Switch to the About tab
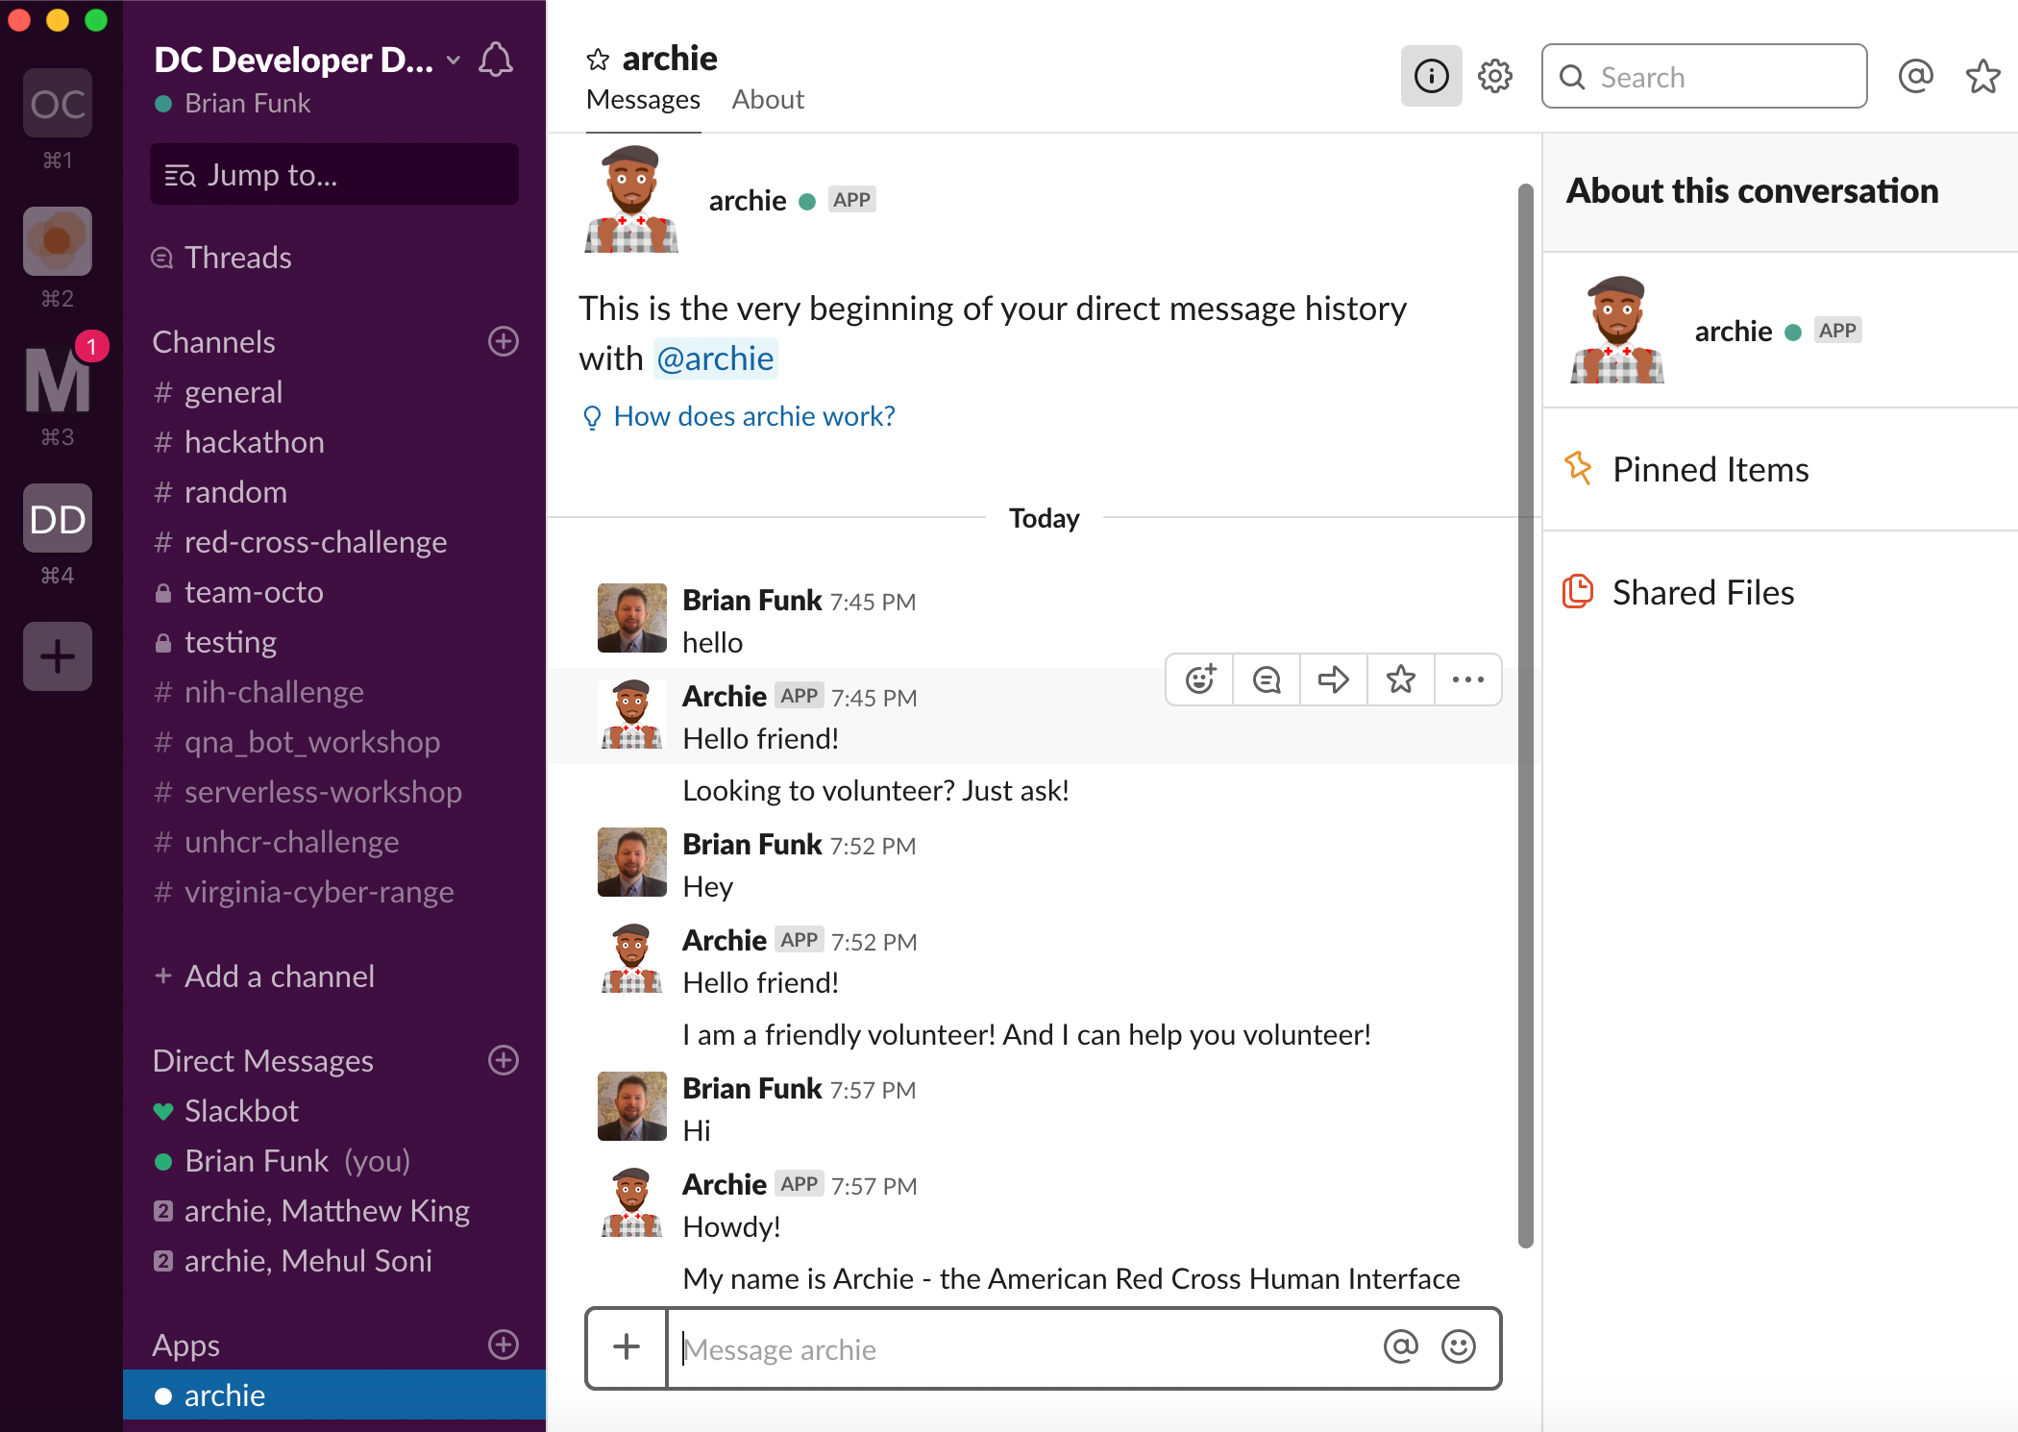 tap(767, 100)
